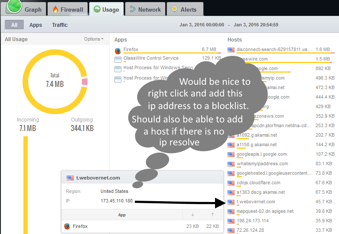Open the Alerts tab
This screenshot has height=234, width=339.
[184, 10]
